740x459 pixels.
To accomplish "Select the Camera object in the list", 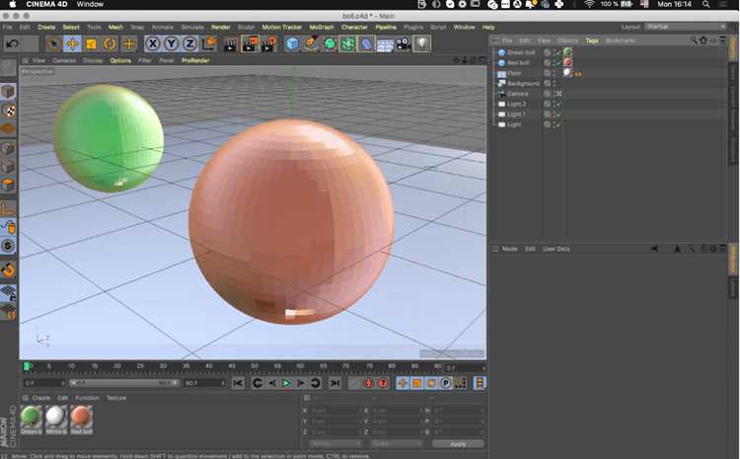I will [518, 94].
